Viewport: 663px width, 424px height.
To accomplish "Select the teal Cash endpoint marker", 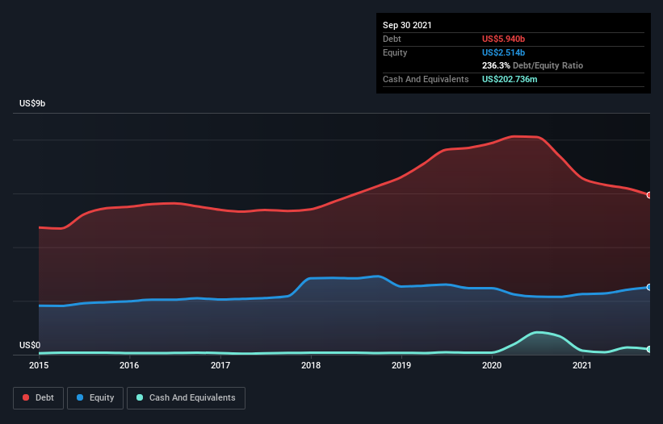I will (x=649, y=349).
